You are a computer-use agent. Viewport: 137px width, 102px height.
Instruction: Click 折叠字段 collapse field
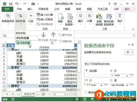65,41
